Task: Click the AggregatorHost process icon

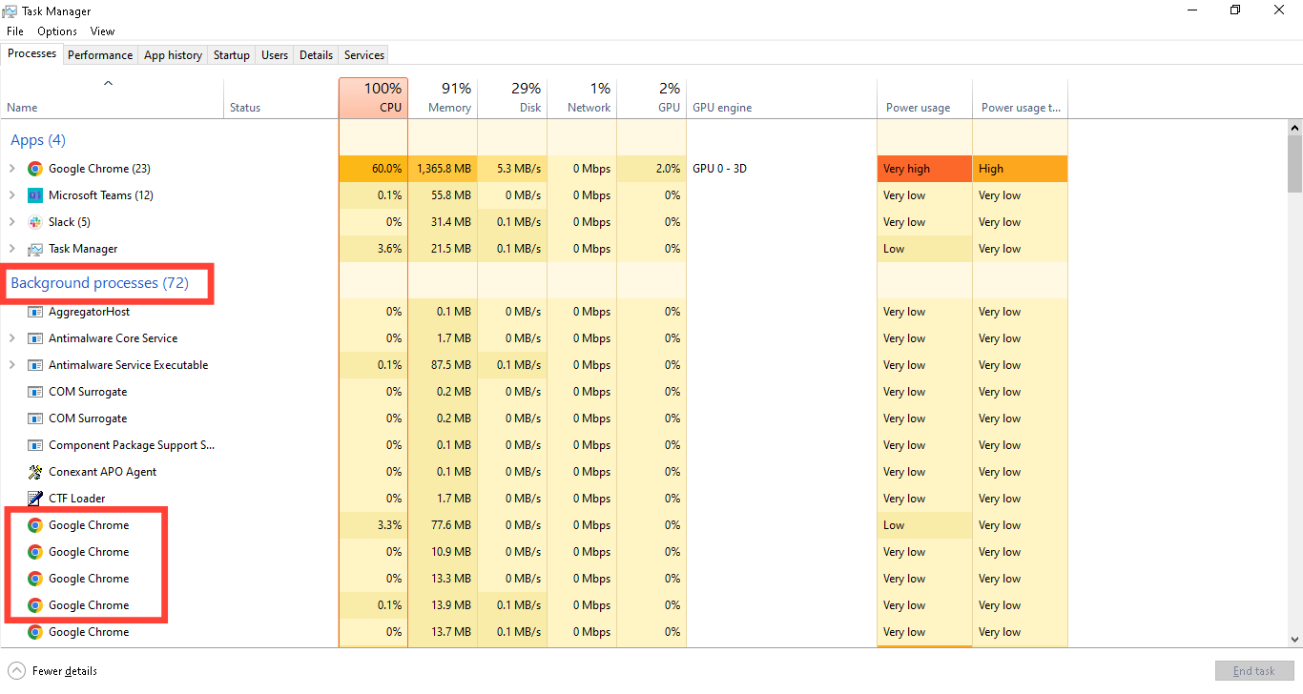Action: pyautogui.click(x=34, y=312)
